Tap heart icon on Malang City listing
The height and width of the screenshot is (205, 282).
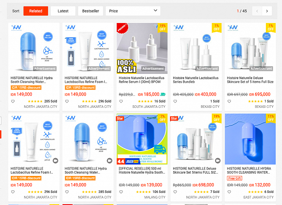121,192
